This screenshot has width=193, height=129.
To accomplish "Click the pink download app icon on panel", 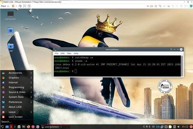I will click(33, 127).
